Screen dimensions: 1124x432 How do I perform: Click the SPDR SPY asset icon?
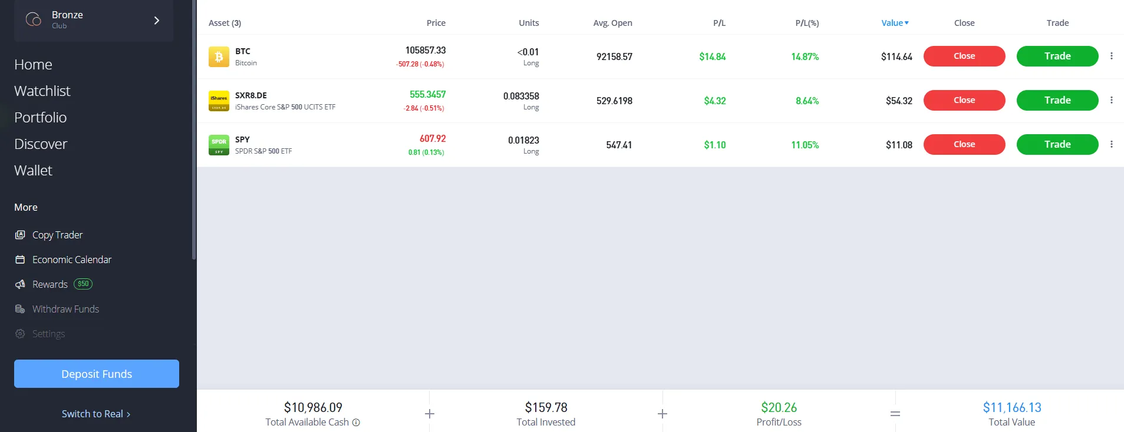click(219, 145)
